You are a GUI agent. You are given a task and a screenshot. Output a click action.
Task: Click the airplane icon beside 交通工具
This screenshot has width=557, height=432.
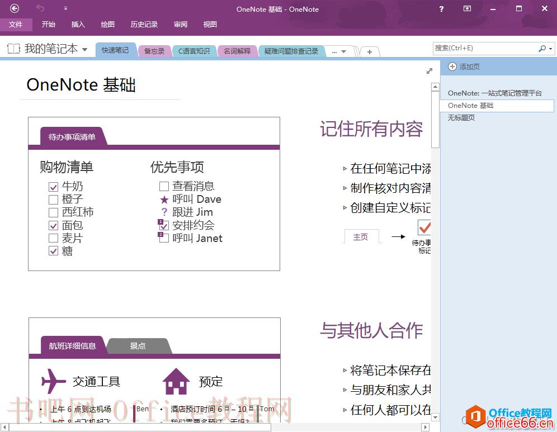[54, 382]
